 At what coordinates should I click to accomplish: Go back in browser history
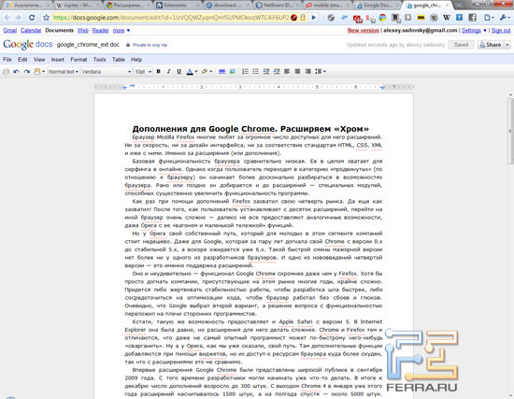[x=7, y=18]
